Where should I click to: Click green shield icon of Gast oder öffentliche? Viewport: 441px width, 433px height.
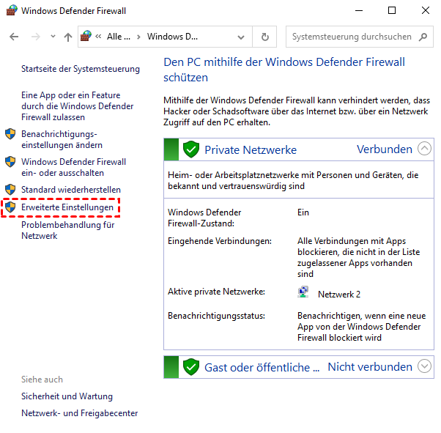tap(191, 366)
